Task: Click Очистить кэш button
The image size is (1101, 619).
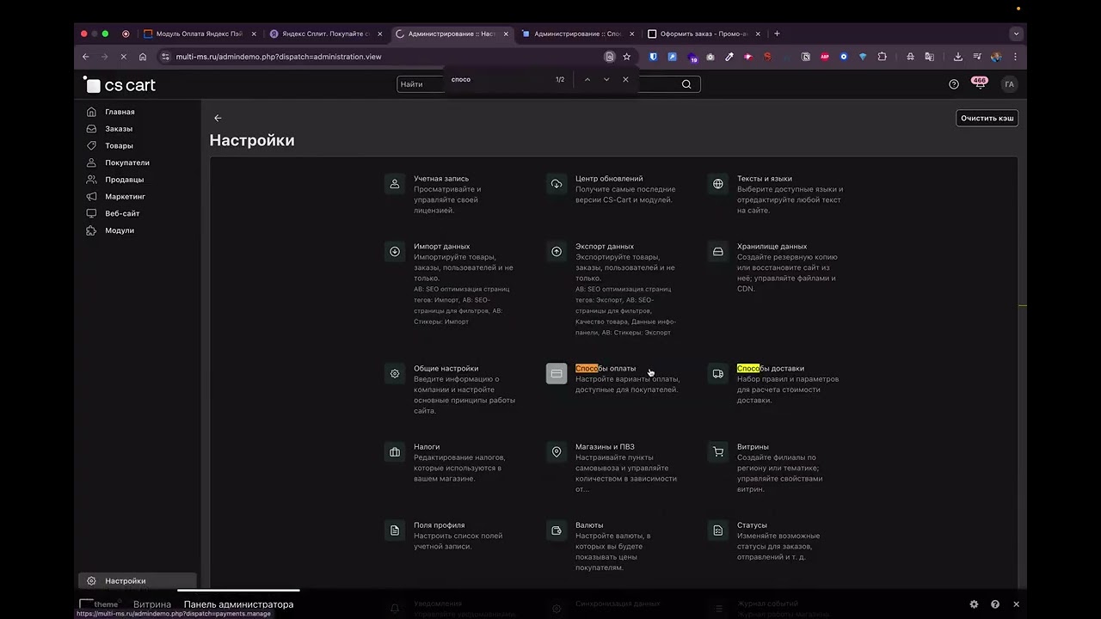Action: click(x=987, y=118)
